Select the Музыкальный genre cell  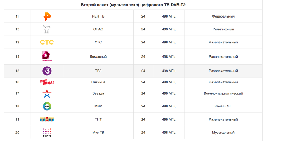(223, 133)
